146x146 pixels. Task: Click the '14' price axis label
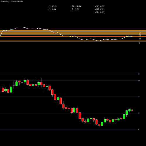139,97
